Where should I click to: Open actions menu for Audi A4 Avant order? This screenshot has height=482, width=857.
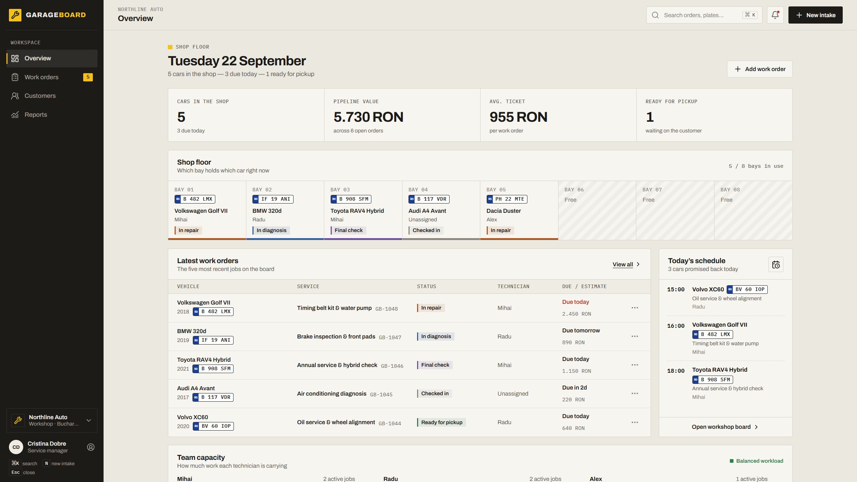pyautogui.click(x=635, y=393)
